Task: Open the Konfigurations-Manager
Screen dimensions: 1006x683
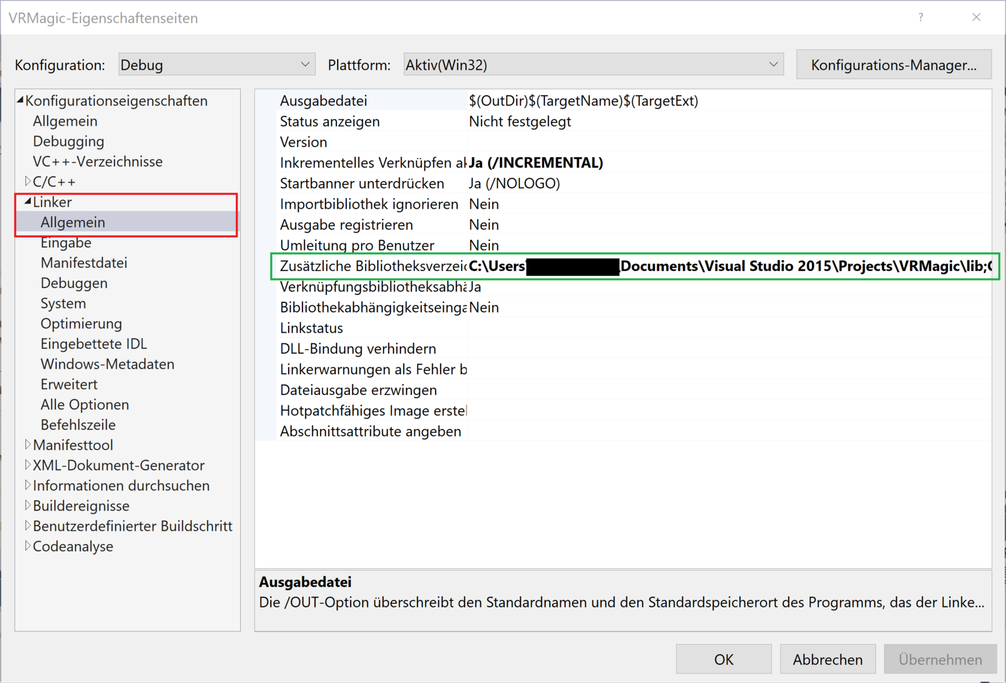Action: tap(893, 65)
